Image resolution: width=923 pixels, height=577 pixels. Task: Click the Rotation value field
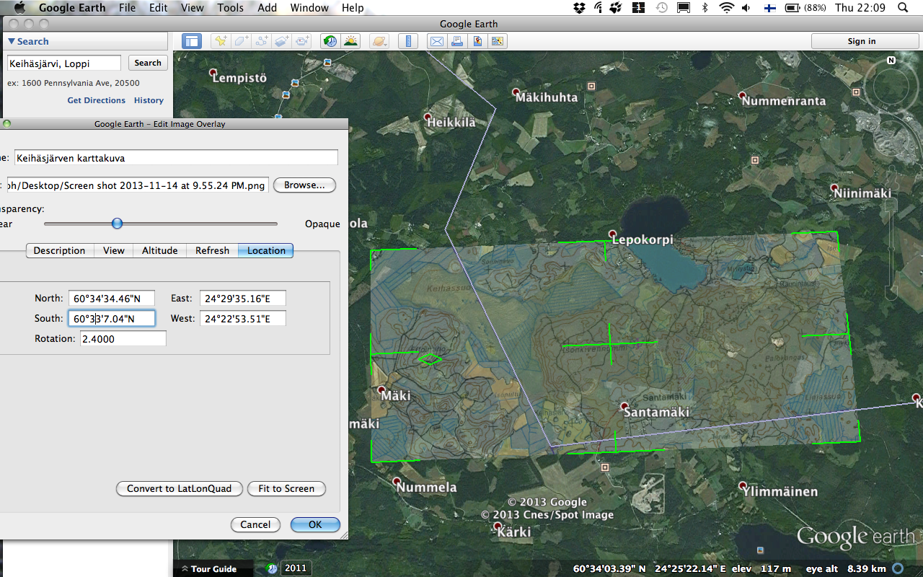click(123, 339)
